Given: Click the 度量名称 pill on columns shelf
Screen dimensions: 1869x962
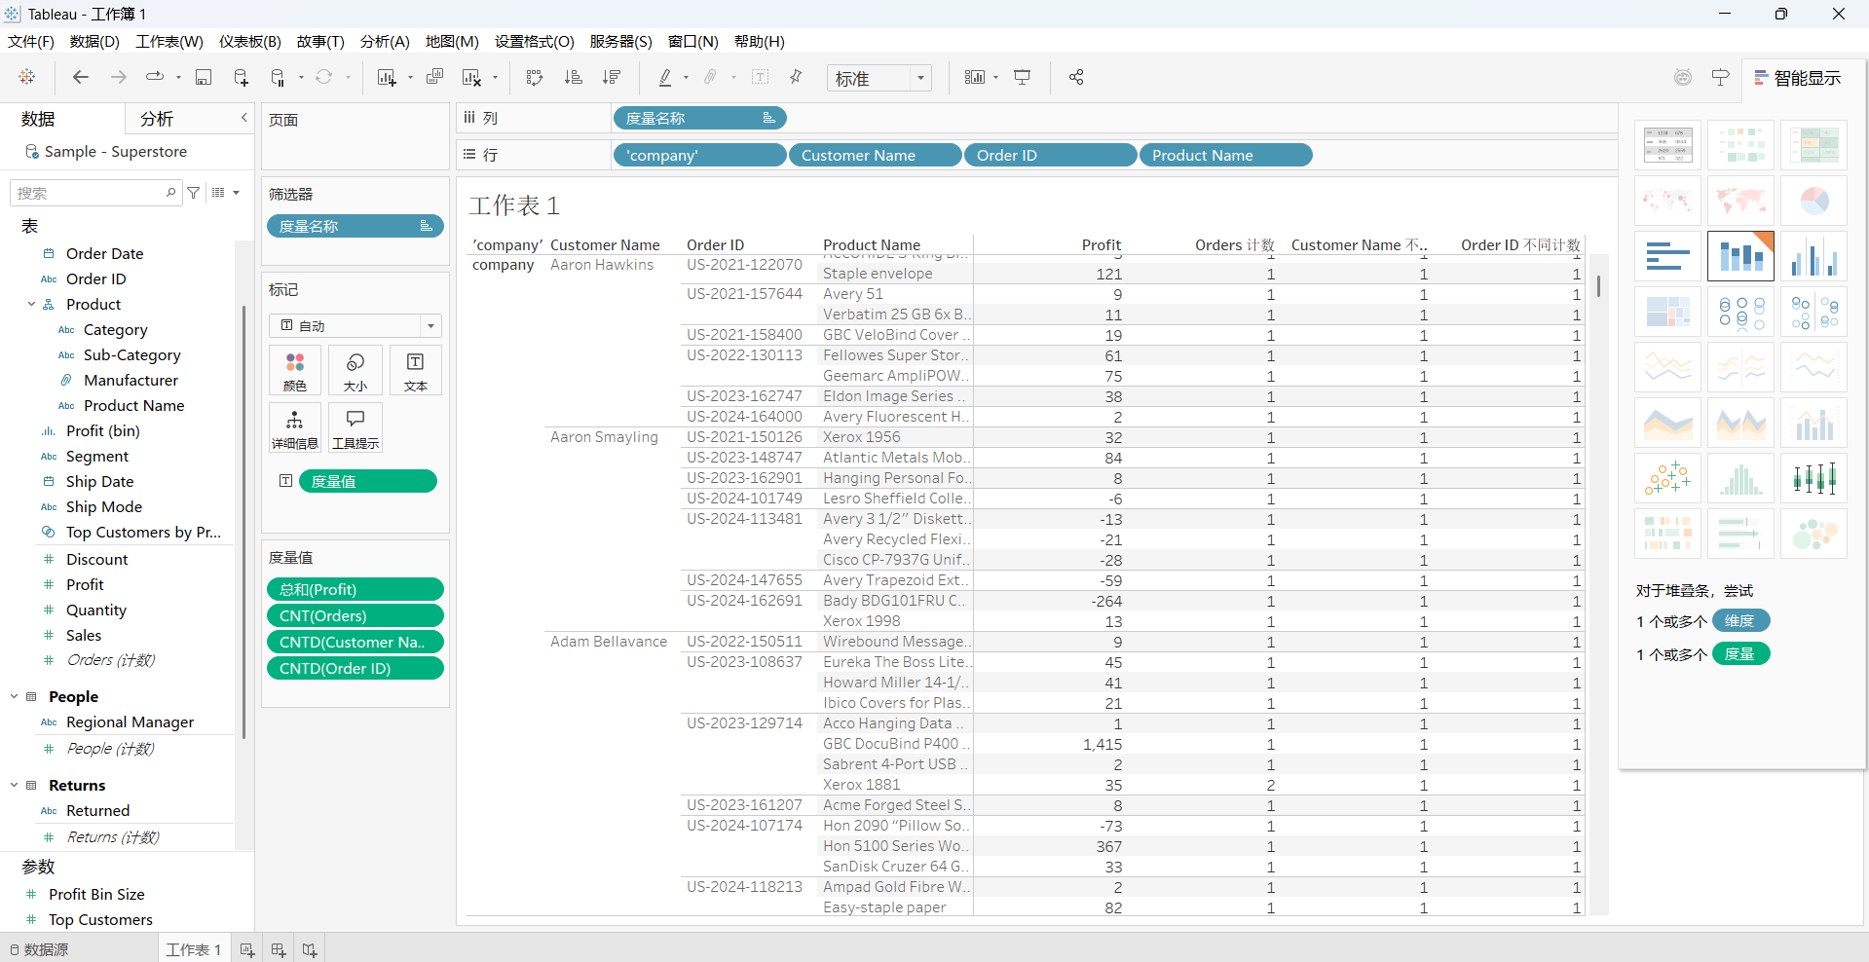Looking at the screenshot, I should point(699,118).
